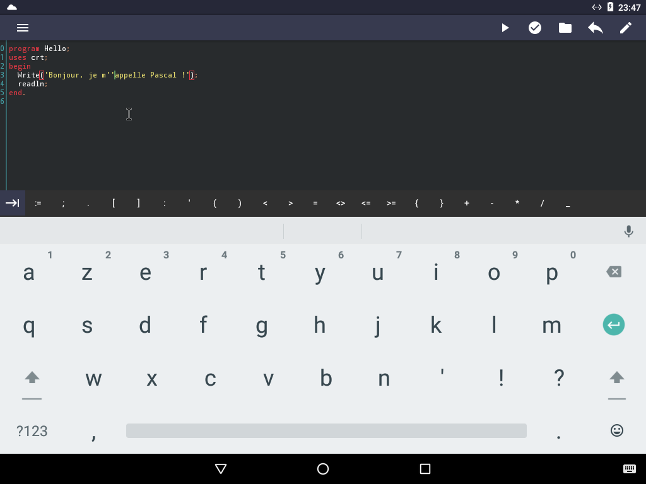Screen dimensions: 646x484
Task: Tap the check syntax icon
Action: [535, 28]
